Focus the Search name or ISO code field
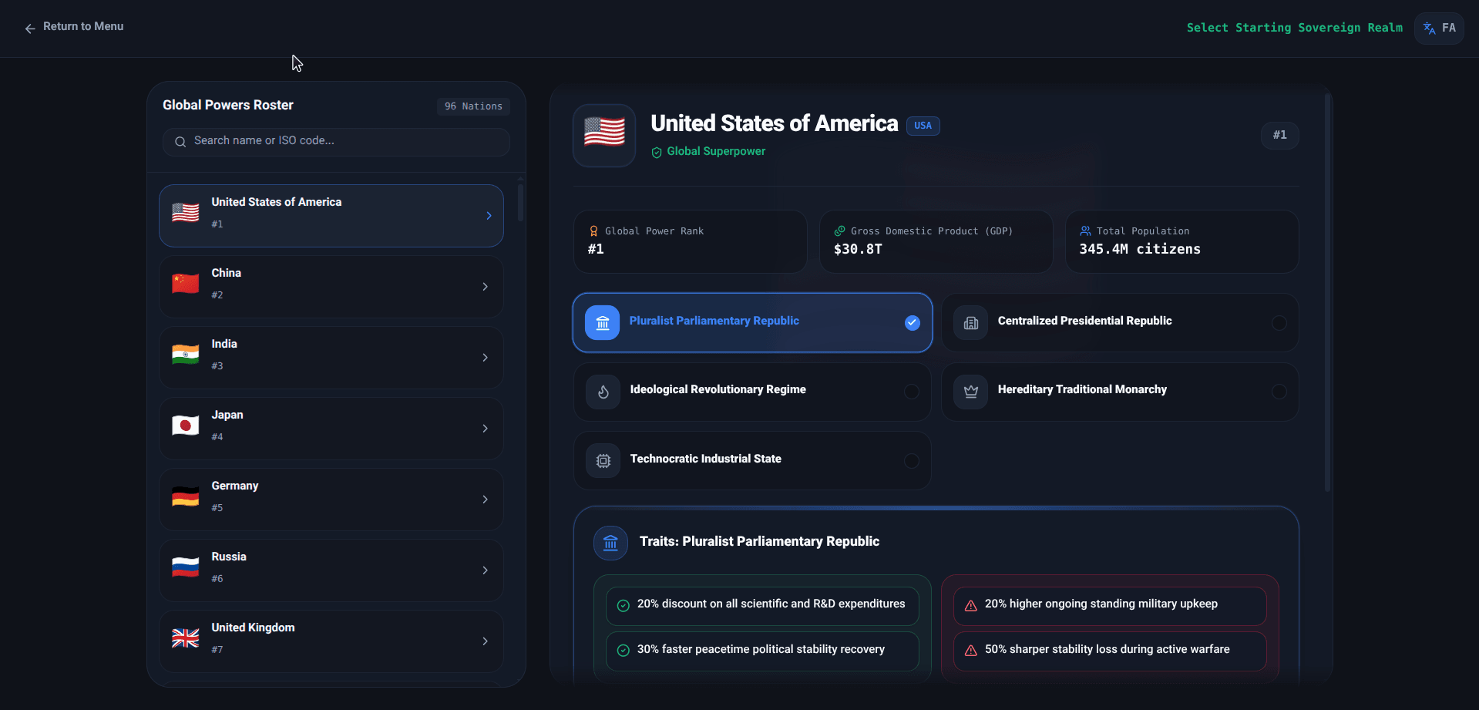Viewport: 1479px width, 710px height. tap(336, 142)
